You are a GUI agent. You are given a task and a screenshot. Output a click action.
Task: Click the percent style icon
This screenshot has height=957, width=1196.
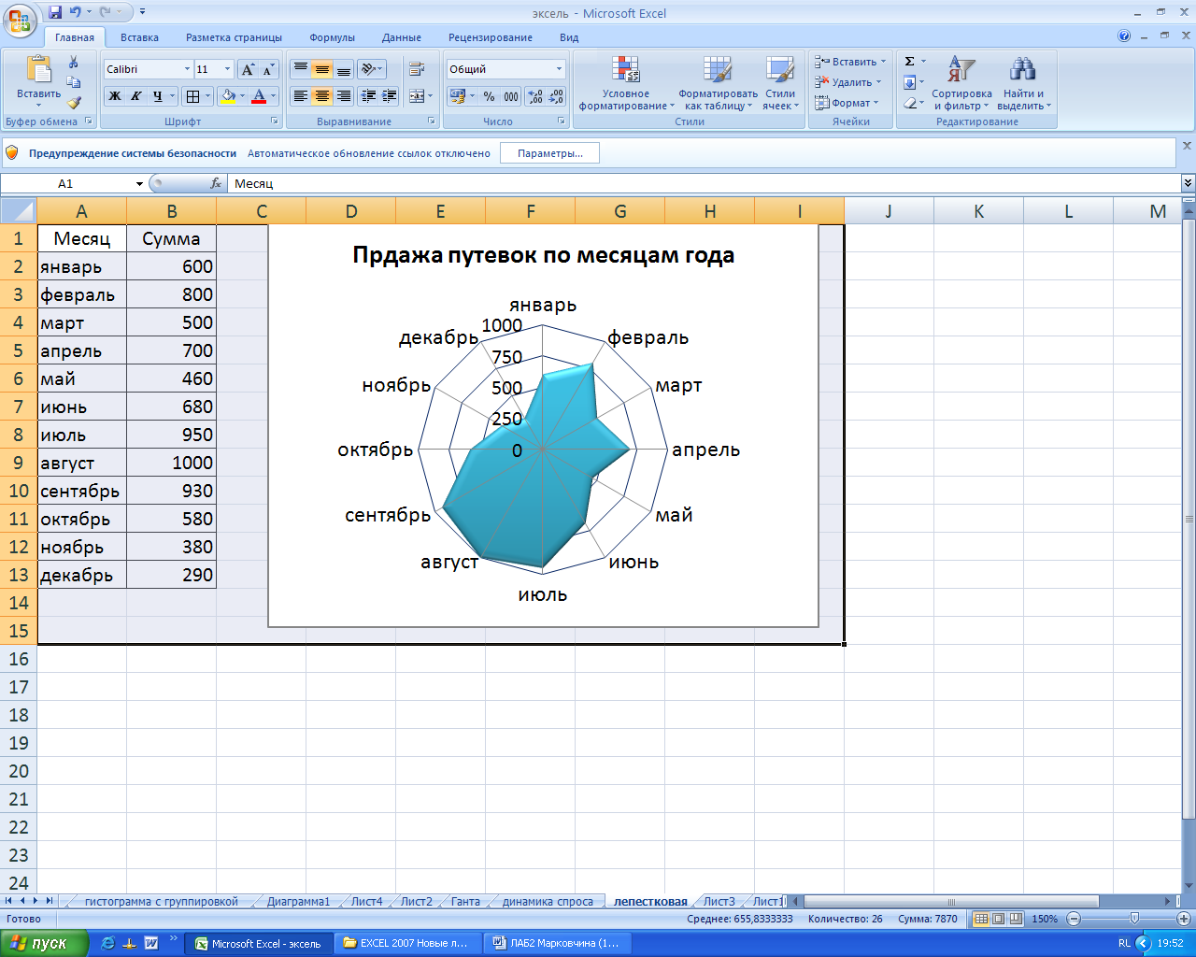coord(489,96)
